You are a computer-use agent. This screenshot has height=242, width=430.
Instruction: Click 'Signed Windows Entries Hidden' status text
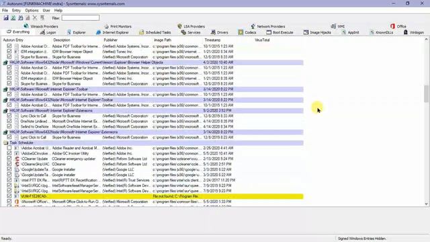pos(361,239)
